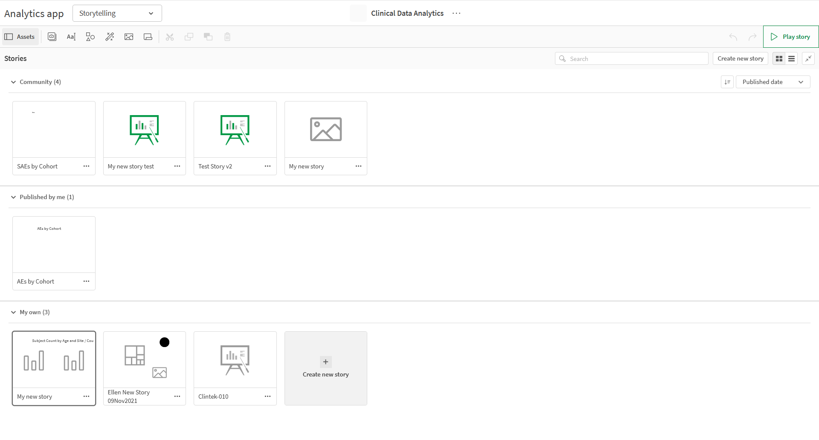This screenshot has width=819, height=440.
Task: Open more options for Ellen New Story
Action: tap(177, 397)
